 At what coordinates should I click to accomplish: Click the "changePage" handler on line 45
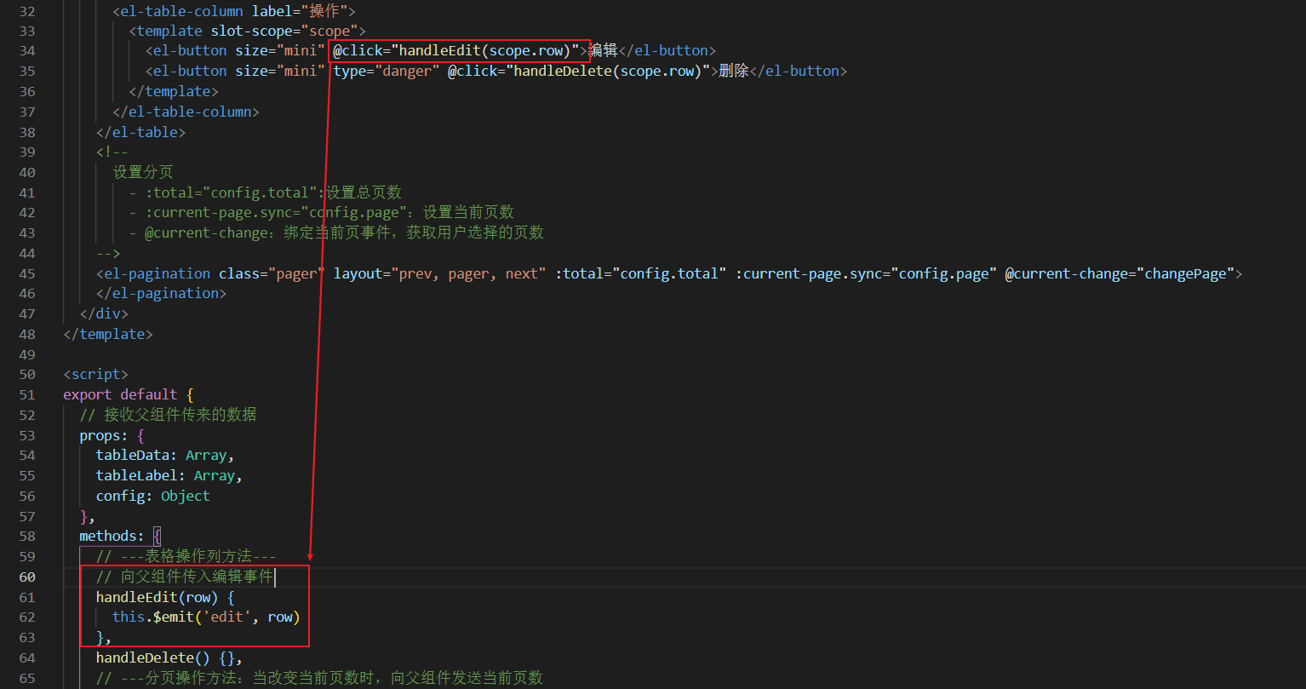(1185, 274)
